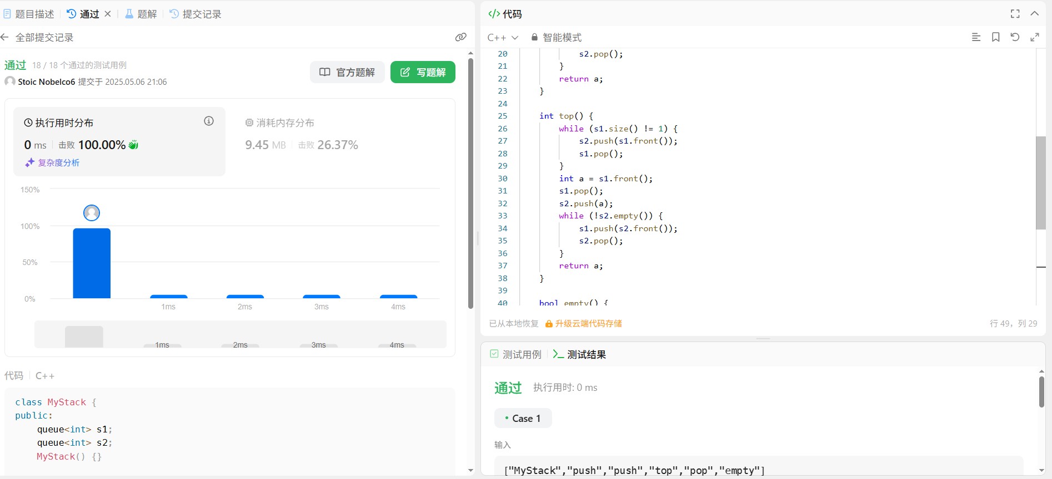Click the range selector handle under the chart
Image resolution: width=1052 pixels, height=479 pixels.
point(84,337)
